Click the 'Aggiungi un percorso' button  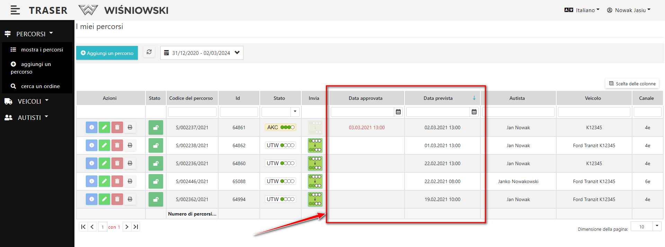tap(107, 53)
